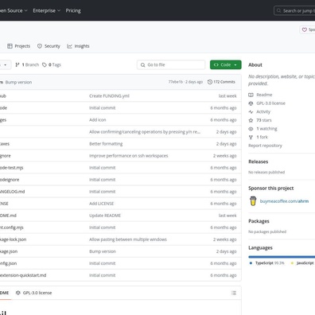Open the README.md file entry
The image size is (315, 315).
pos(8,216)
